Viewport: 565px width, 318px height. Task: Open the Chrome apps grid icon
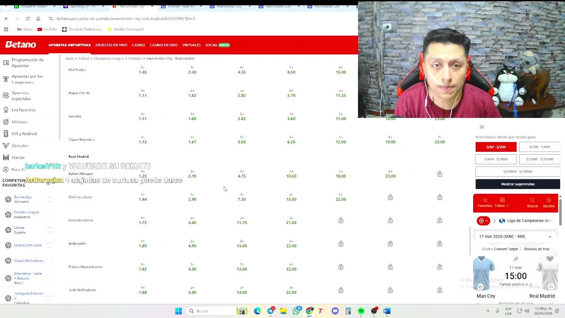click(6, 29)
